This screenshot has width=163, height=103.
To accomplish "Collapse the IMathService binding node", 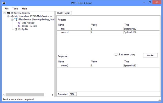I will (12, 20).
